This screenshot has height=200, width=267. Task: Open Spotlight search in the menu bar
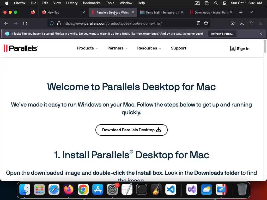[x=216, y=3]
